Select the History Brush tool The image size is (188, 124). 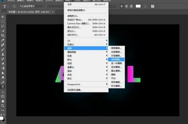pos(3,59)
